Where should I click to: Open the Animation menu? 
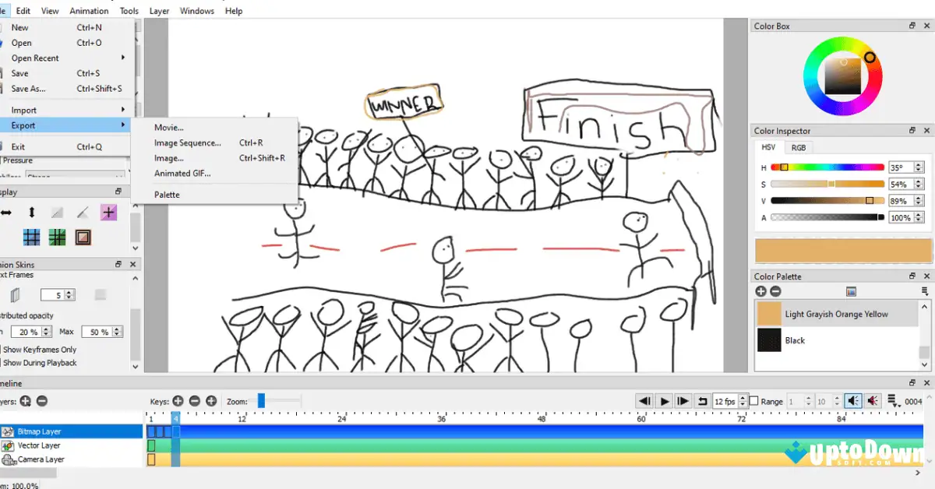pyautogui.click(x=89, y=10)
